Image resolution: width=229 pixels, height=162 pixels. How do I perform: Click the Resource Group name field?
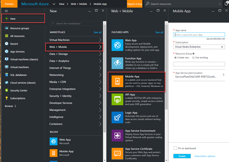point(199,64)
